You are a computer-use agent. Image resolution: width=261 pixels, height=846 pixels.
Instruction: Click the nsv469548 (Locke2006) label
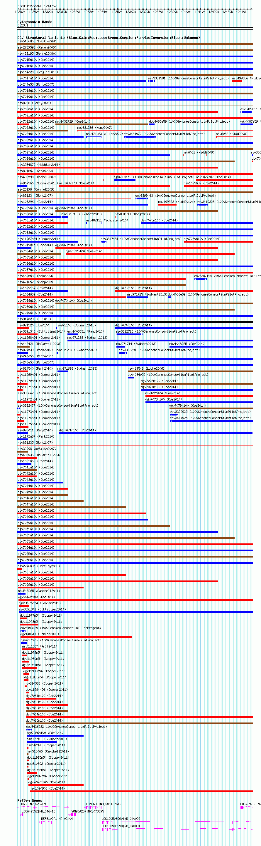(146, 368)
